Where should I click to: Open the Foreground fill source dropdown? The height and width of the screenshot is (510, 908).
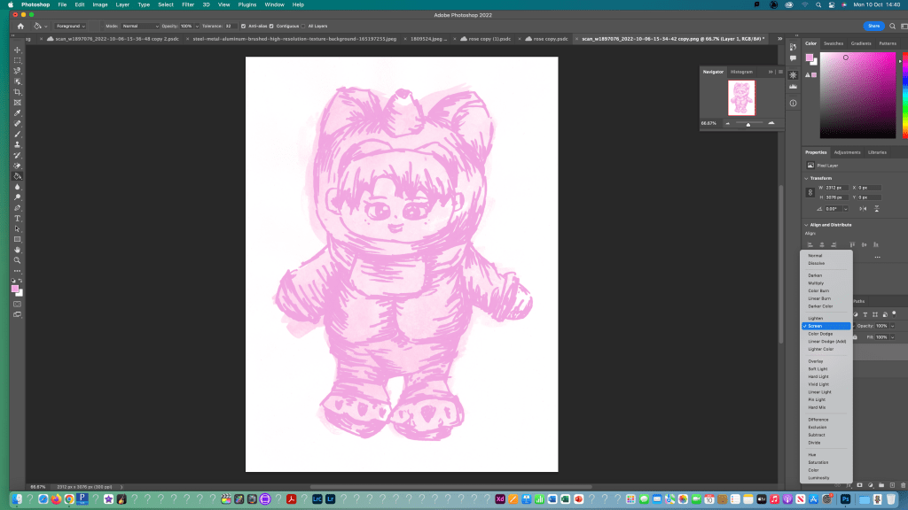tap(70, 26)
